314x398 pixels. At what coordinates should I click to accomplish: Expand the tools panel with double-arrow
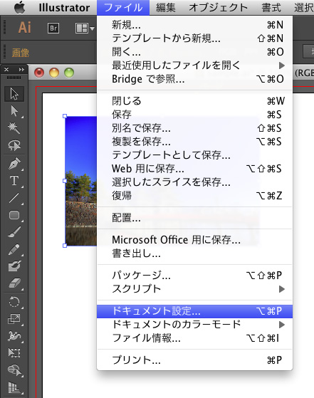click(21, 69)
